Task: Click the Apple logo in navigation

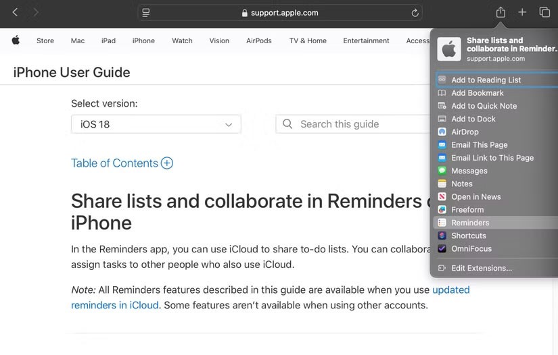Action: click(x=16, y=40)
